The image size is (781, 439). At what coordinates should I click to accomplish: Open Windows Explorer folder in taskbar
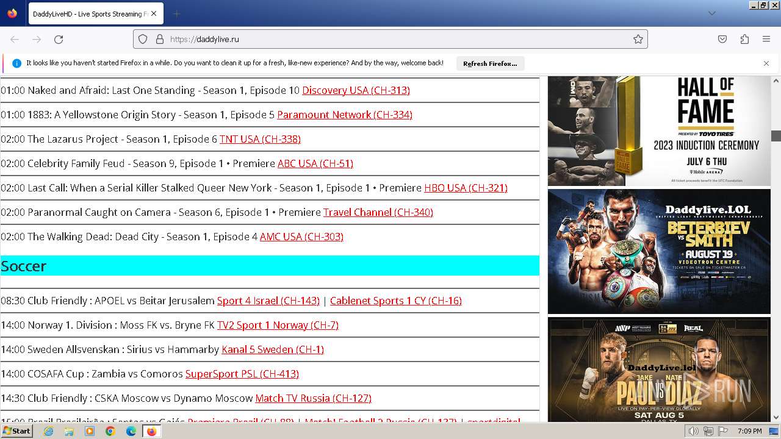point(69,431)
